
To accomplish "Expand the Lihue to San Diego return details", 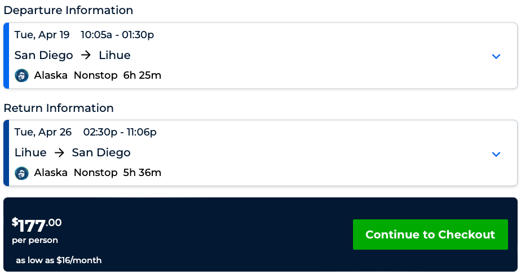I will coord(496,154).
